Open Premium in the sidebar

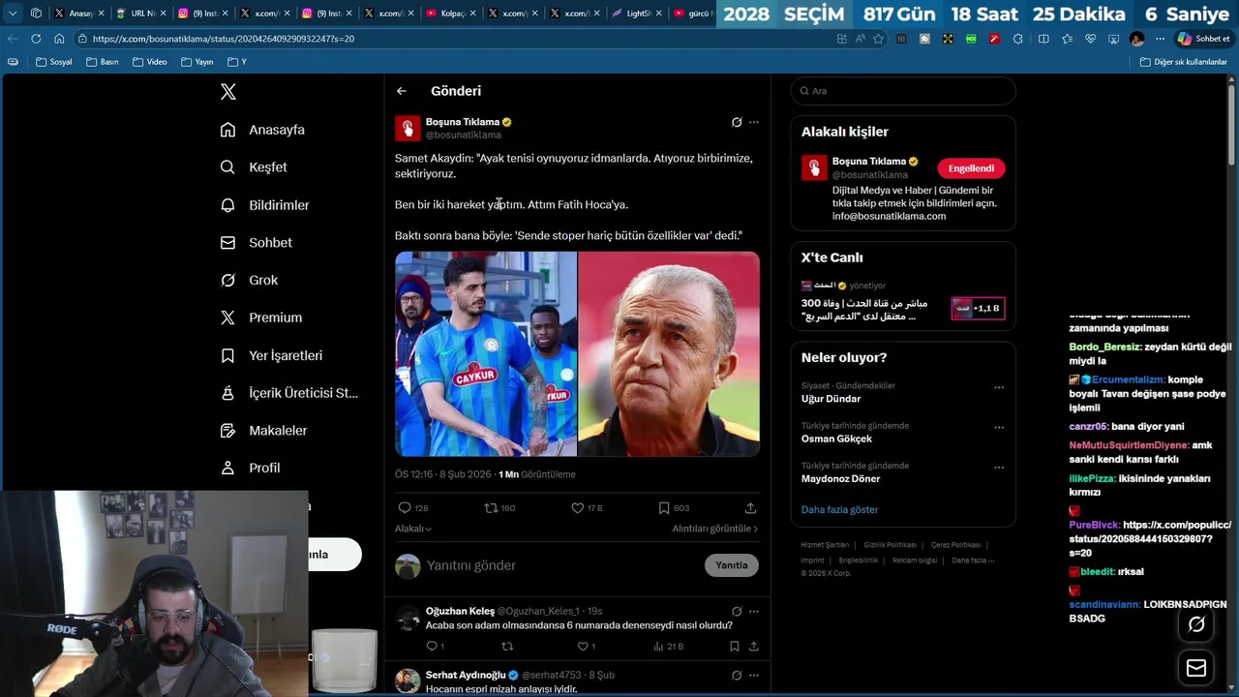pos(260,318)
